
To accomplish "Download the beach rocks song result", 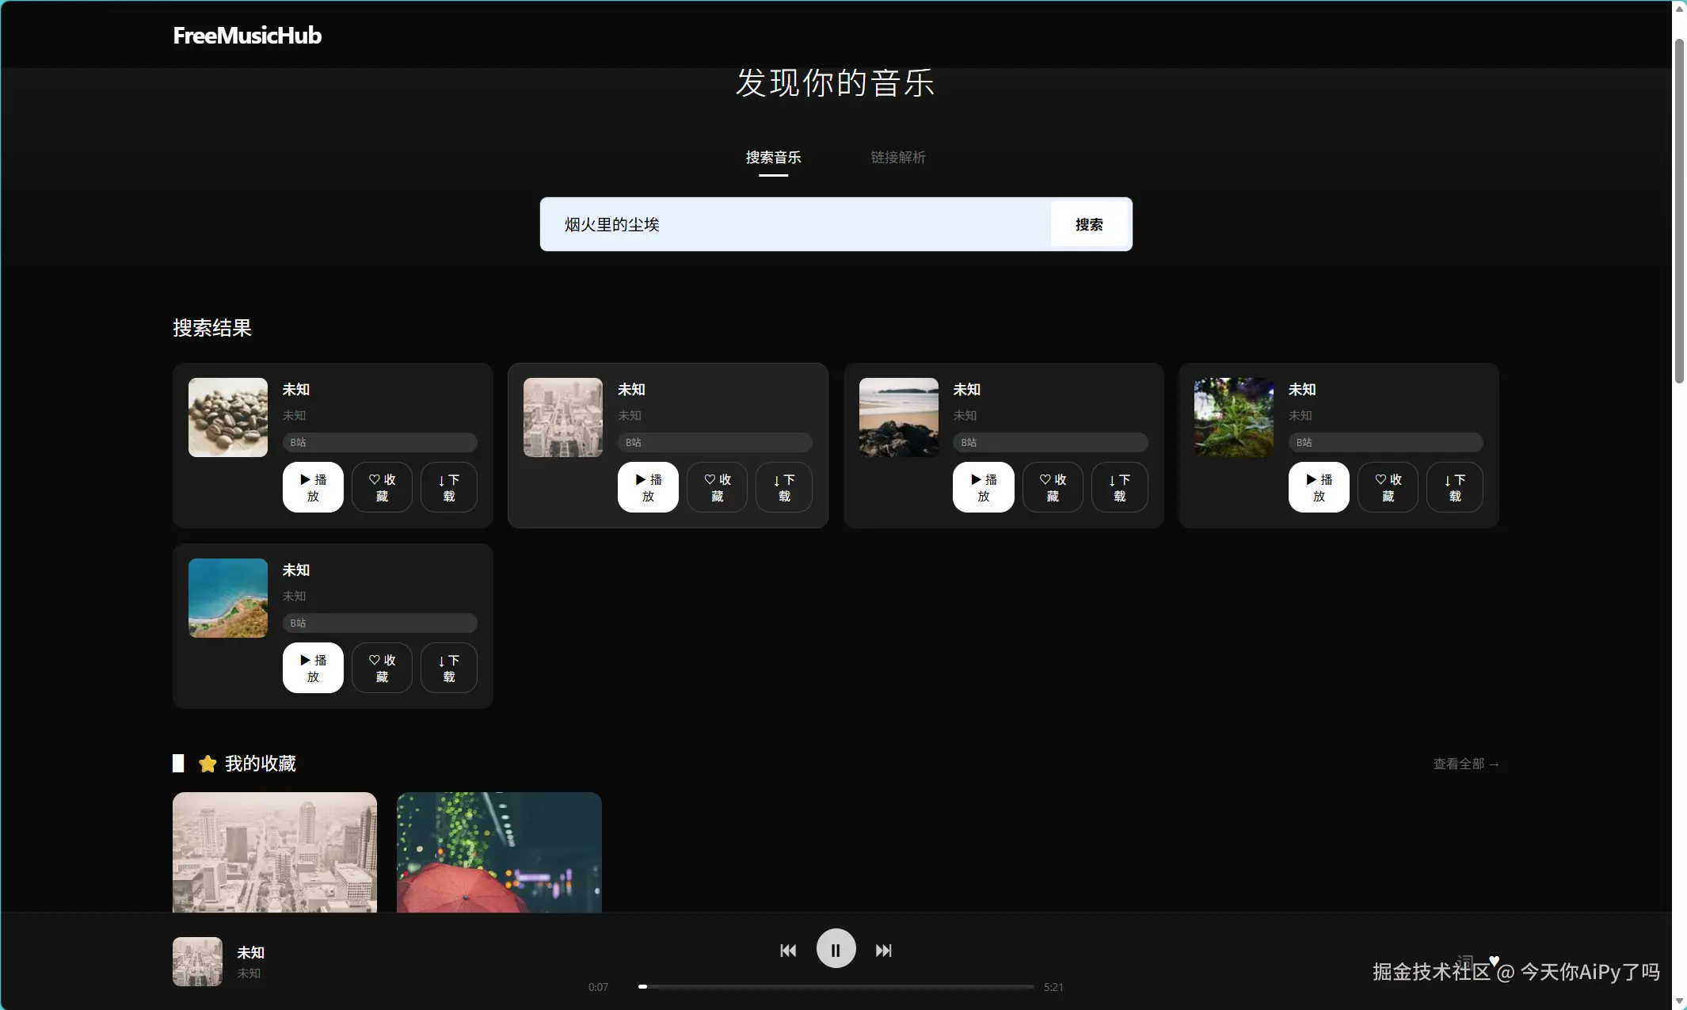I will [1119, 487].
